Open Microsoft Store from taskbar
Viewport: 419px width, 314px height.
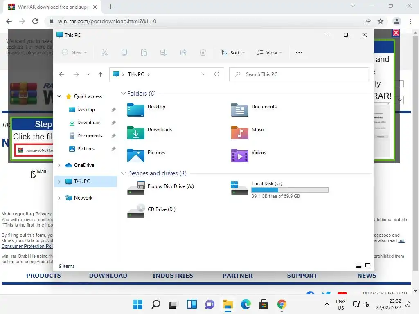pos(264,304)
